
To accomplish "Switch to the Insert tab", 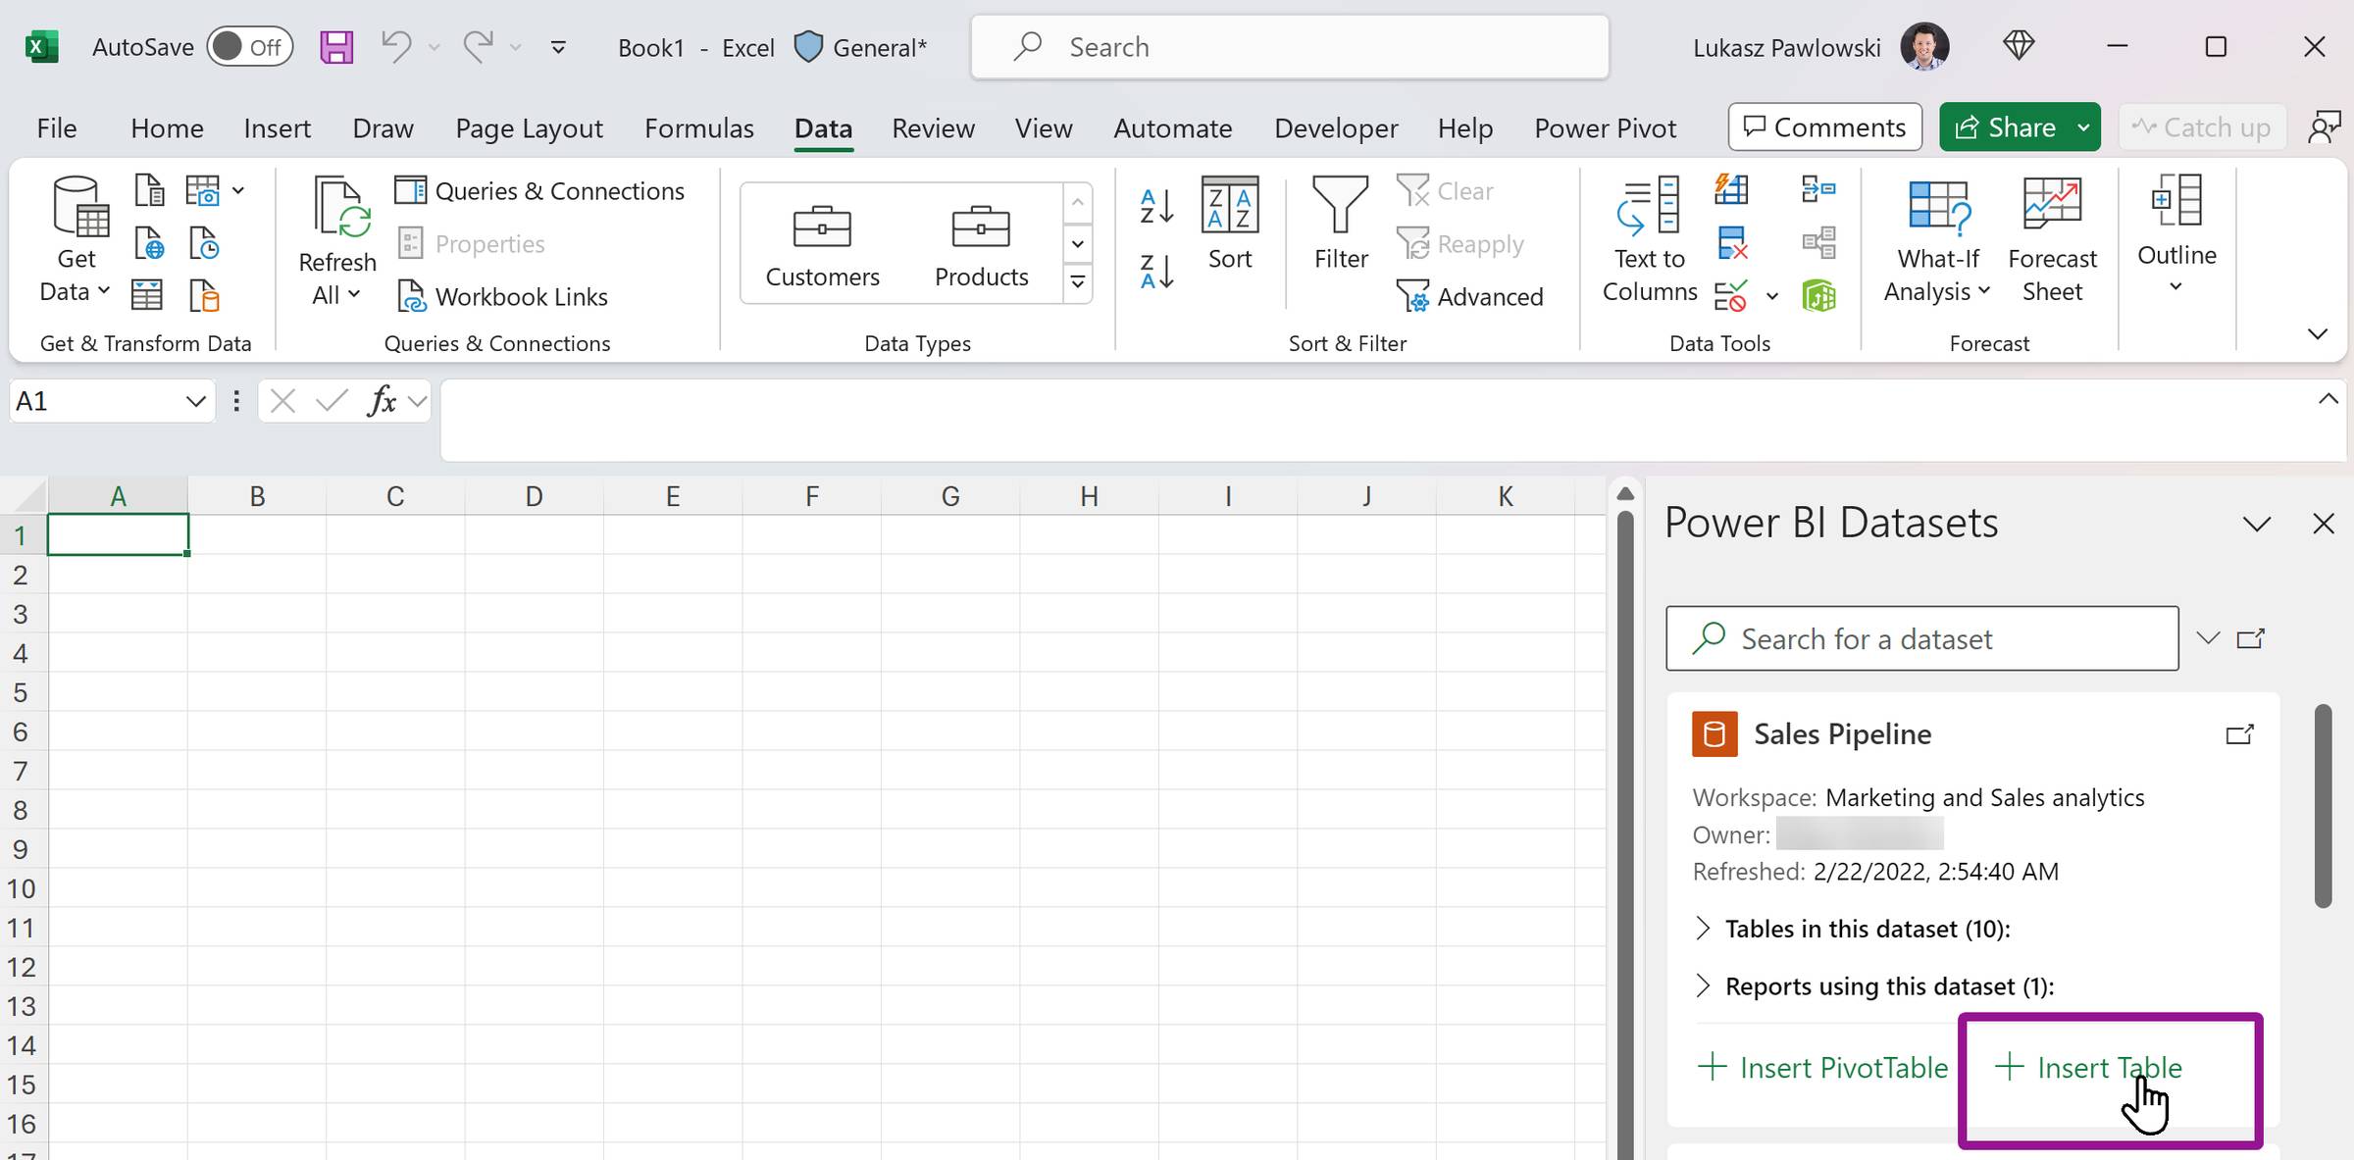I will coord(278,128).
